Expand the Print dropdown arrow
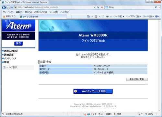162x117 pixels. pos(111,16)
